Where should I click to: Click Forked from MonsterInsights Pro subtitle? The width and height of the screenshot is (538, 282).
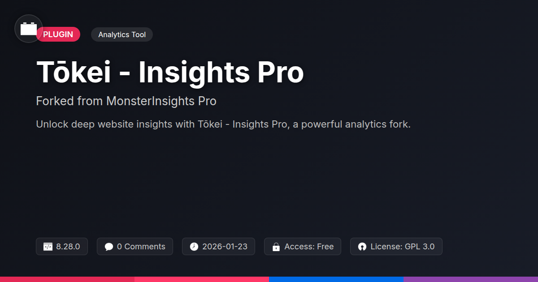click(x=126, y=101)
